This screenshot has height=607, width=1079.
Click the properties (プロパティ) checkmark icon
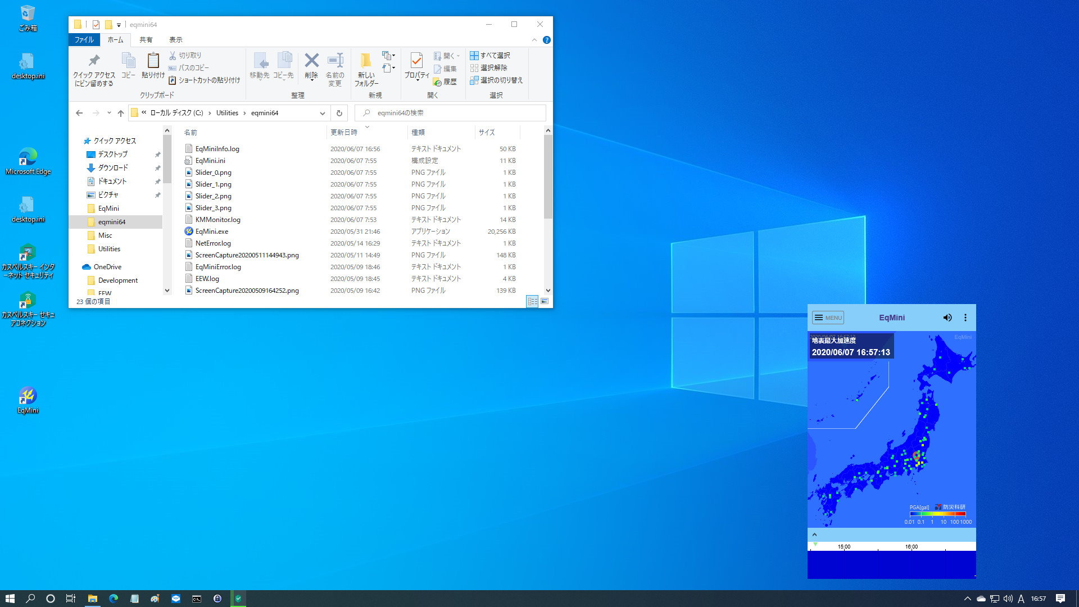click(416, 61)
